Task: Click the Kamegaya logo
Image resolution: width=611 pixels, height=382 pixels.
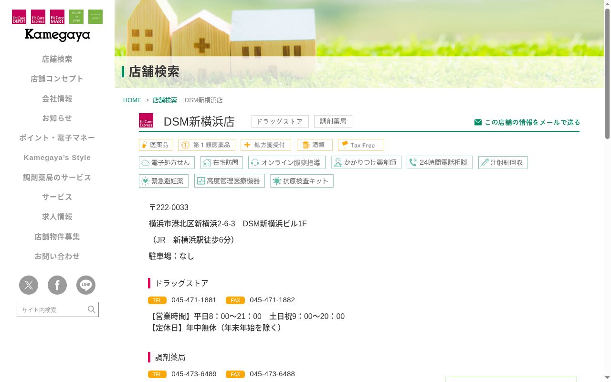Action: pyautogui.click(x=57, y=35)
